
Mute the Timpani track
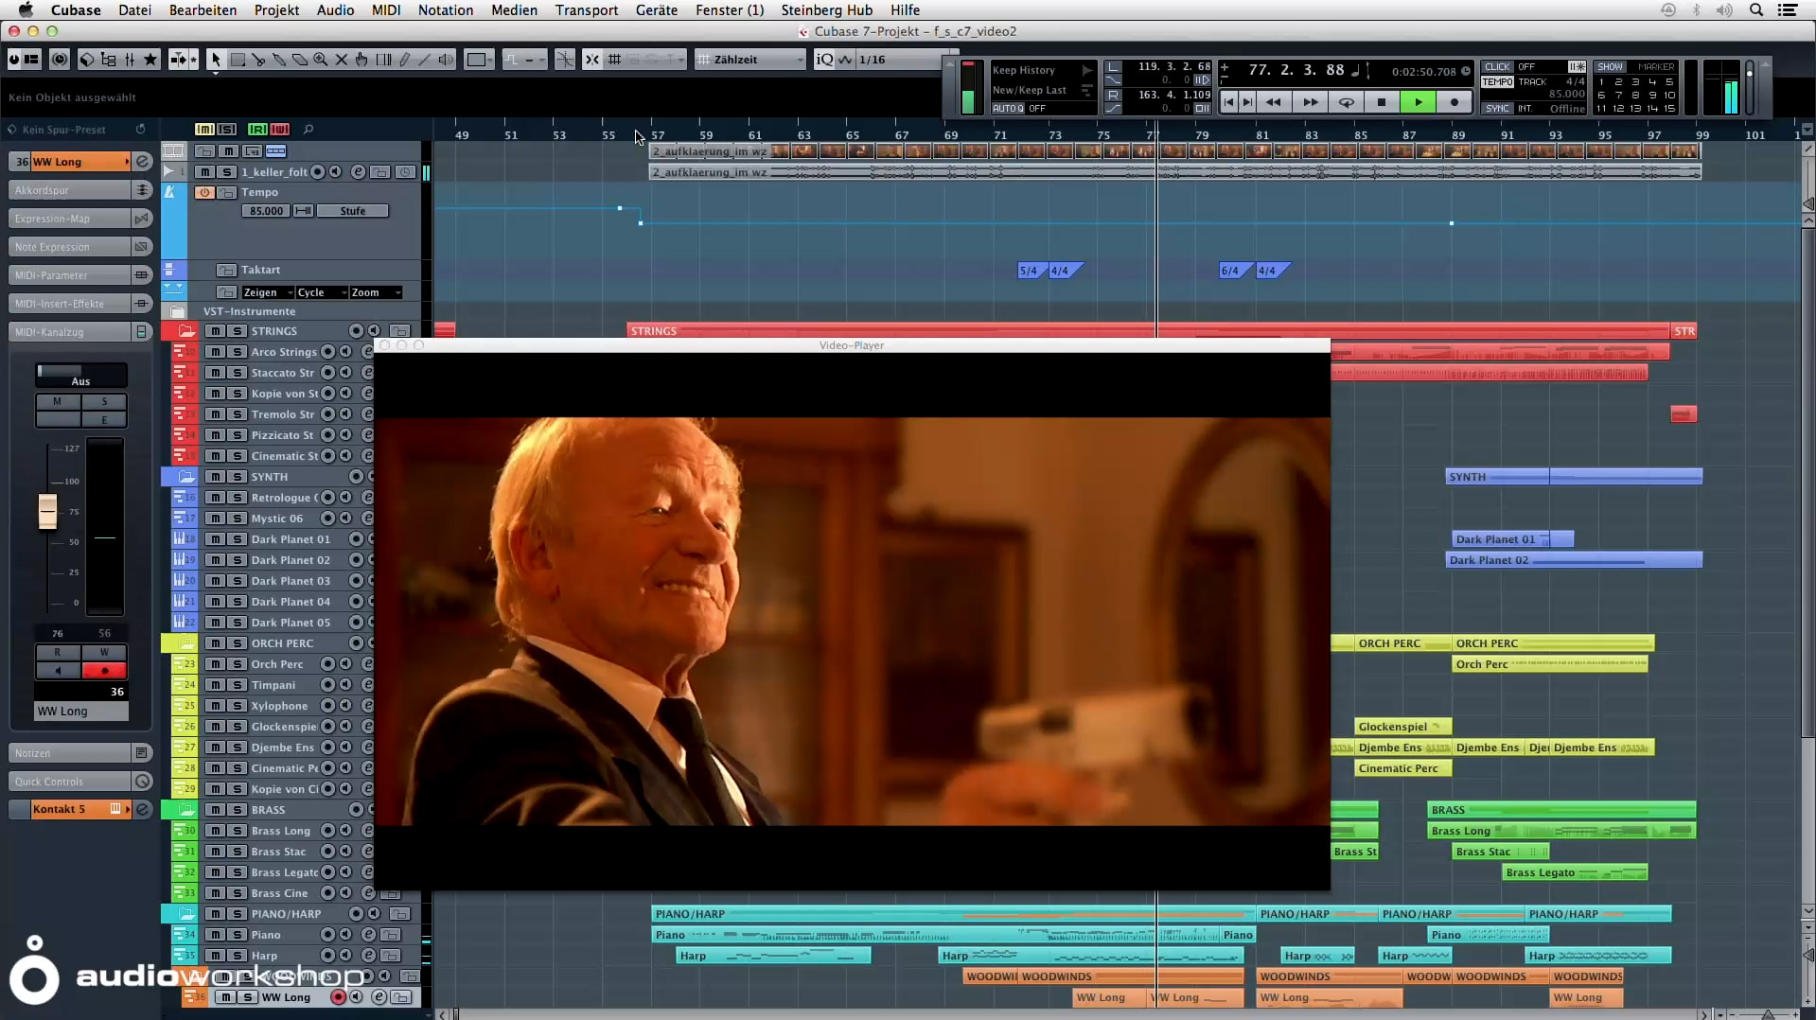tap(216, 685)
